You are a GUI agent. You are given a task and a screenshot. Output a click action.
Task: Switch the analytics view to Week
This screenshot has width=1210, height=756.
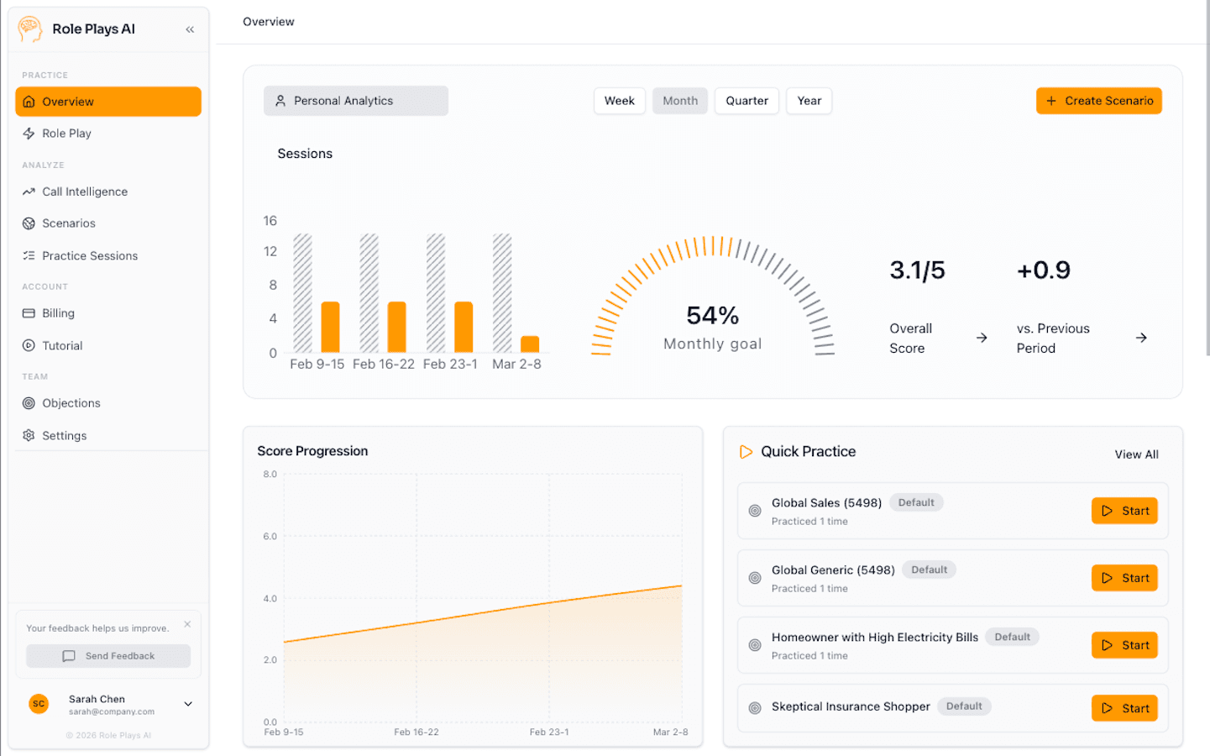619,100
